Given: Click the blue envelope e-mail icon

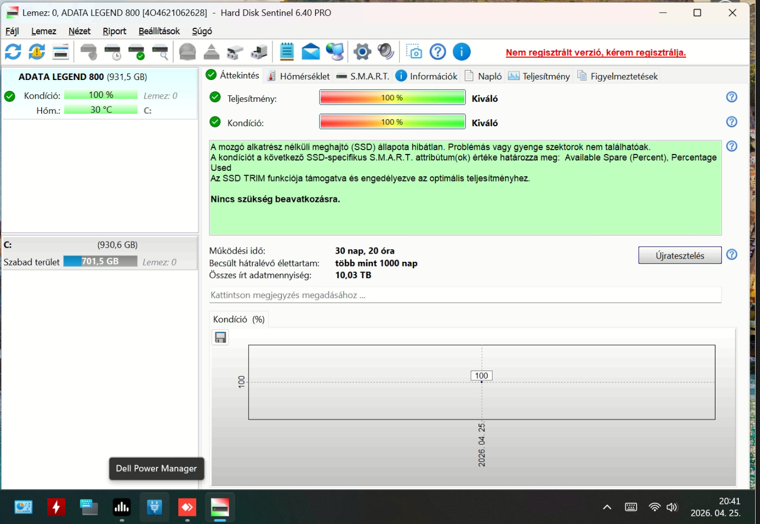Looking at the screenshot, I should pyautogui.click(x=311, y=52).
